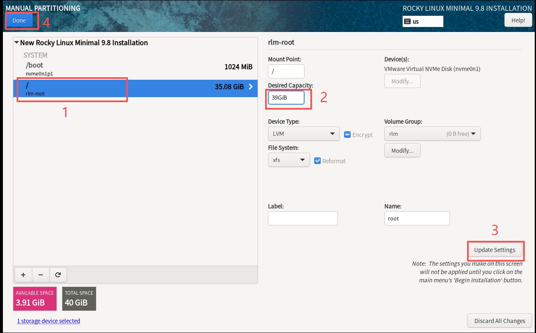Select the / rlm-root partition row

(135, 88)
